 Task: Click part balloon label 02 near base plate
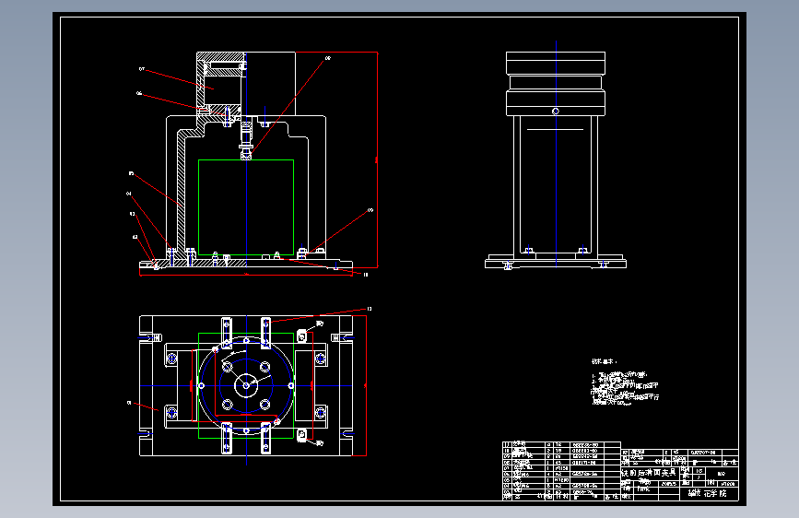[135, 237]
